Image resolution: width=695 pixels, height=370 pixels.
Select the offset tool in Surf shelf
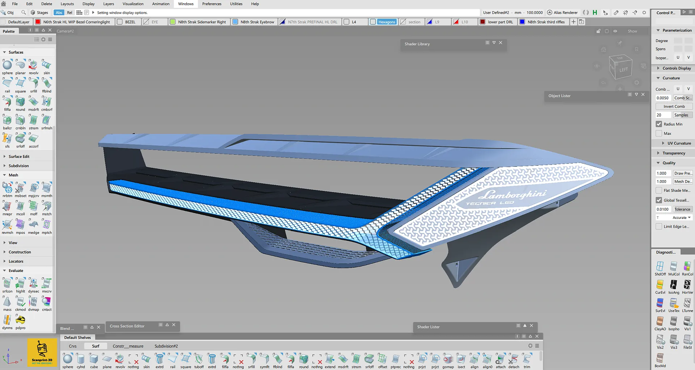tap(382, 359)
